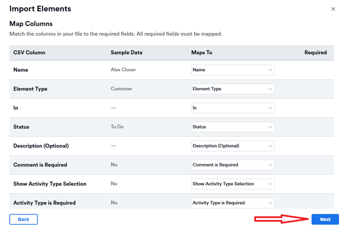This screenshot has height=229, width=344.
Task: Click the Maps To column header
Action: [202, 53]
